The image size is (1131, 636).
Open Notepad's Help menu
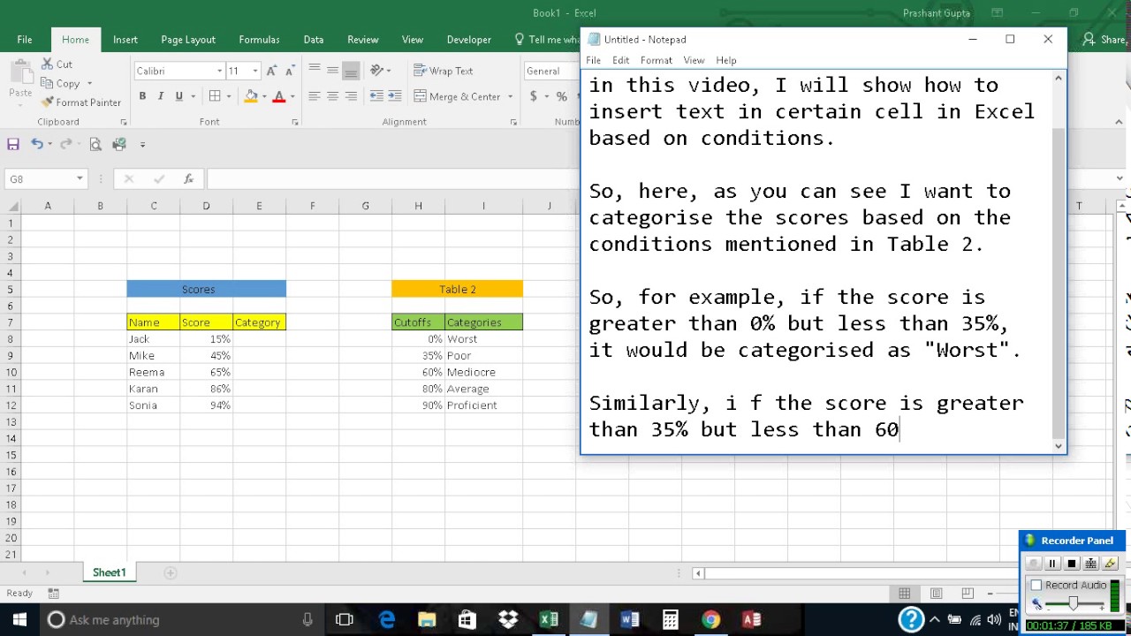726,60
